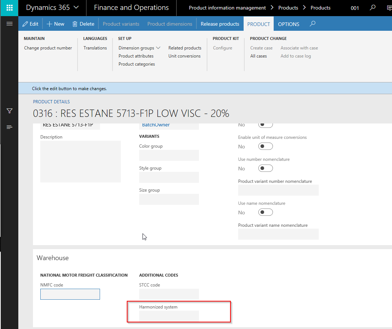Click the messages icon in top bar
The height and width of the screenshot is (329, 392).
pyautogui.click(x=389, y=7)
